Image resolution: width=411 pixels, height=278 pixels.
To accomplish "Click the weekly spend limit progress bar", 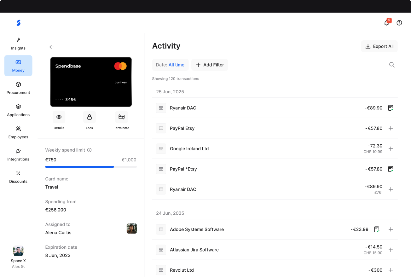I will [x=91, y=167].
